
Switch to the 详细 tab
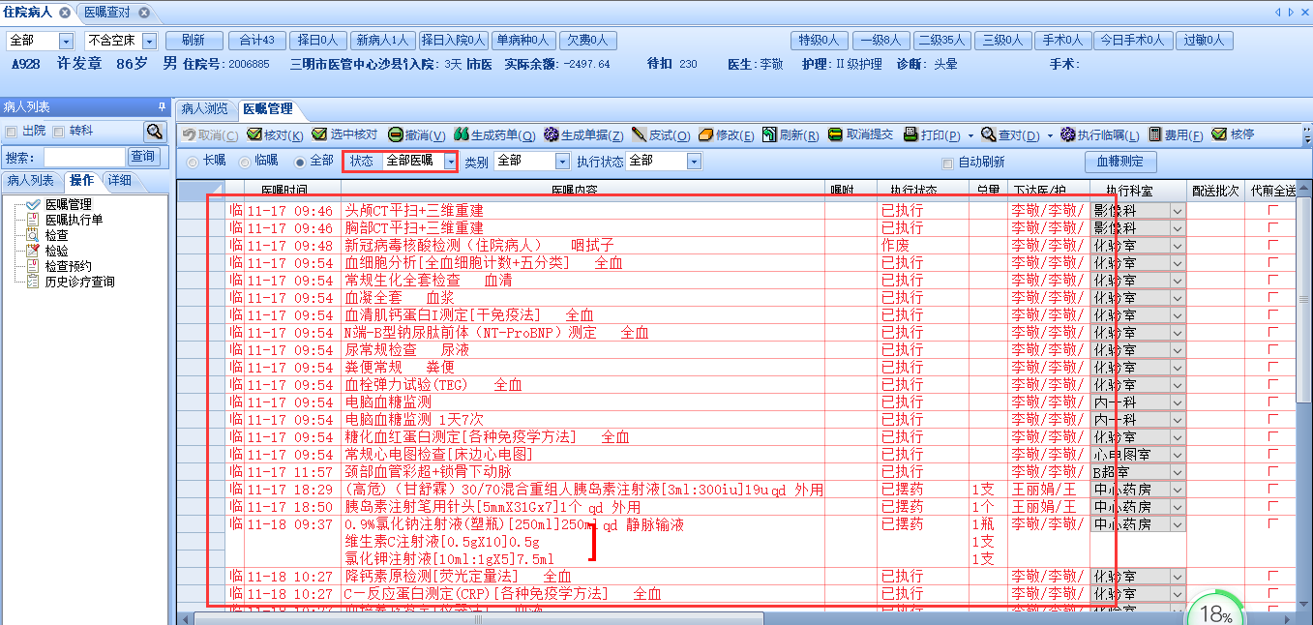[120, 181]
